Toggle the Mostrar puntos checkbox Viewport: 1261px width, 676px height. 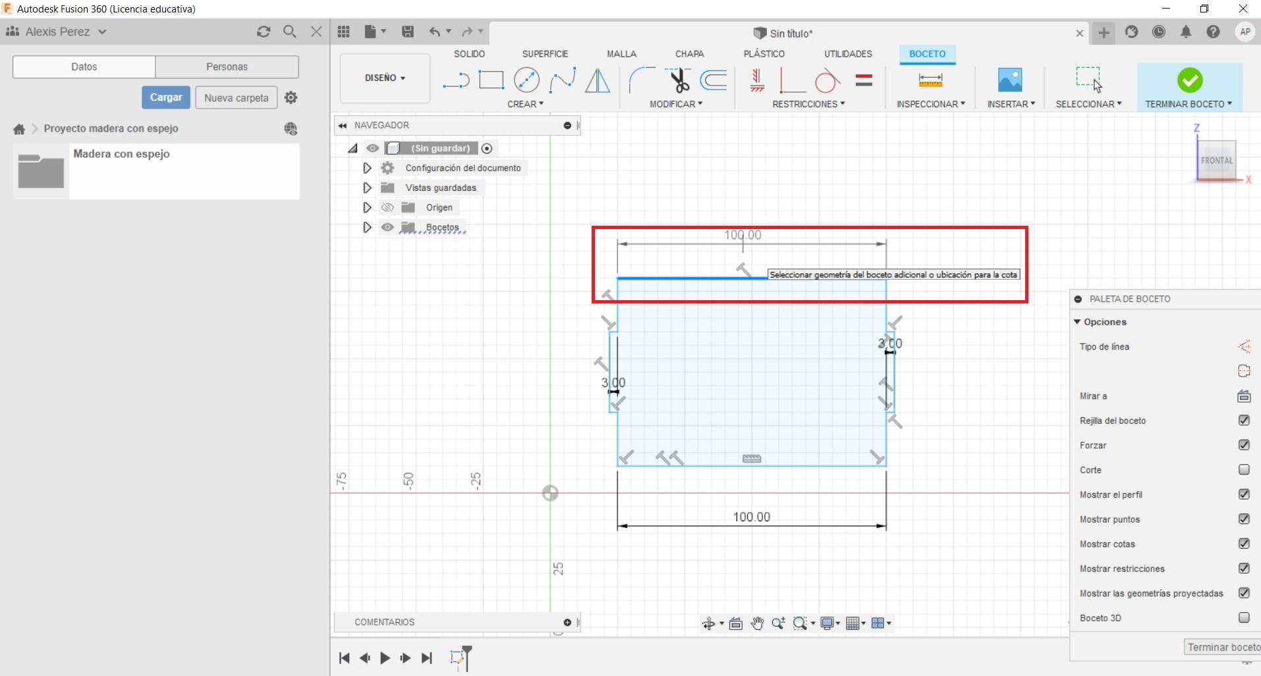1244,519
